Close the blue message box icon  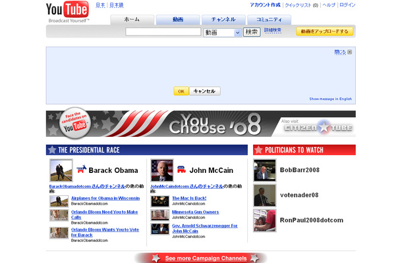point(350,52)
